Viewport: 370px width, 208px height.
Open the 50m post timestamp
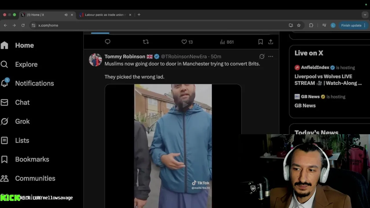(216, 56)
